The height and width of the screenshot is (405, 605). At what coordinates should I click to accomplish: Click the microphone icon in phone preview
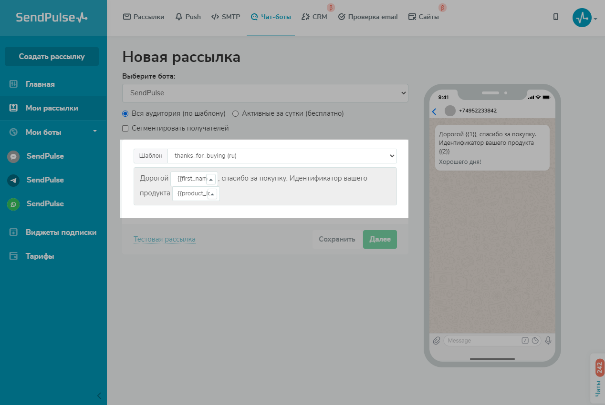coord(548,341)
